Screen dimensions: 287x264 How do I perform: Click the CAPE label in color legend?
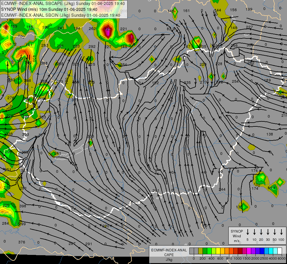click(169, 255)
